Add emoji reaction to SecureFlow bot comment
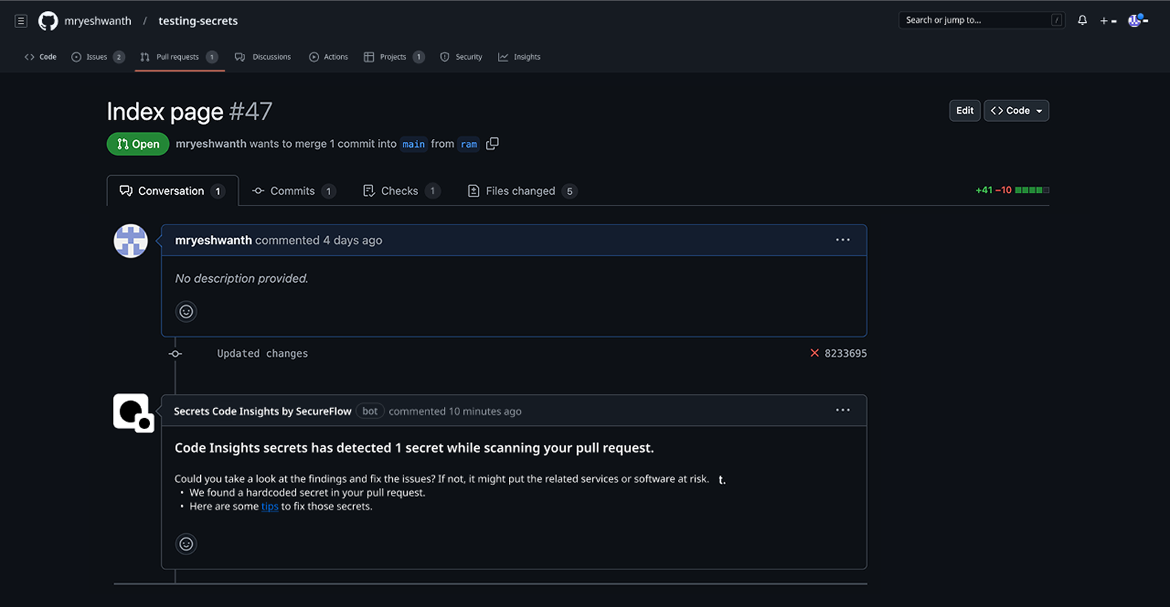This screenshot has height=607, width=1170. click(x=186, y=544)
